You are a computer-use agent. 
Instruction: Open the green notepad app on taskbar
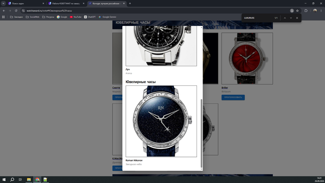45,179
